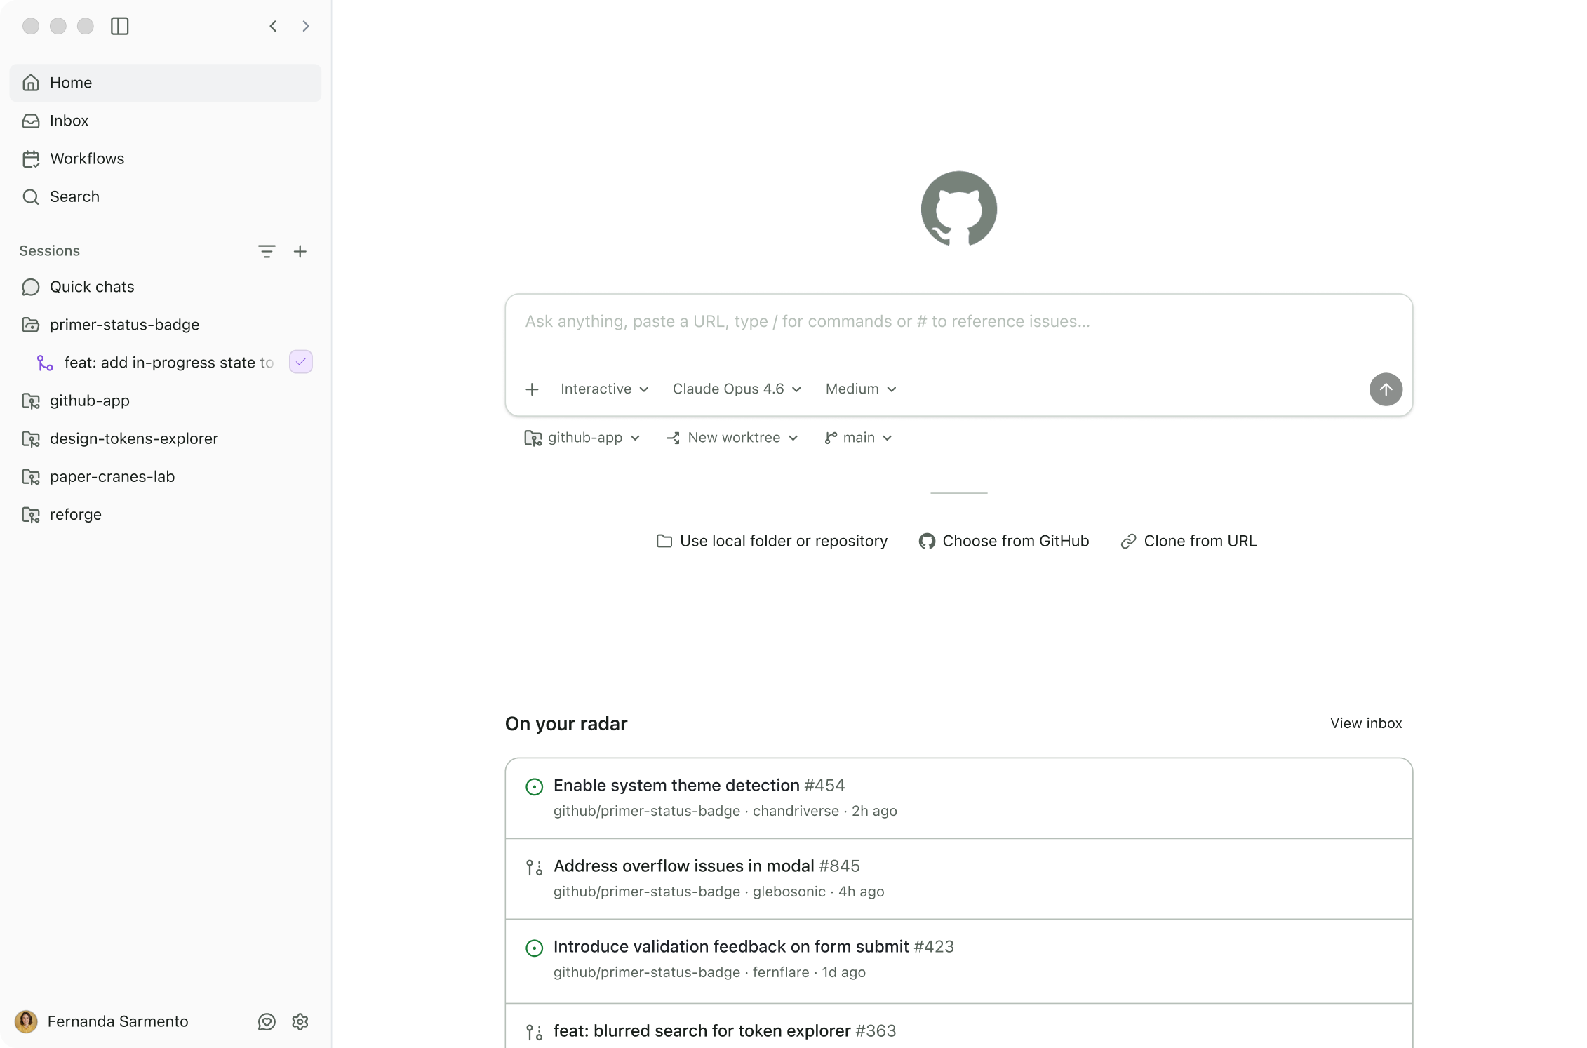
Task: Focus the 'Ask anything' prompt field
Action: click(958, 322)
